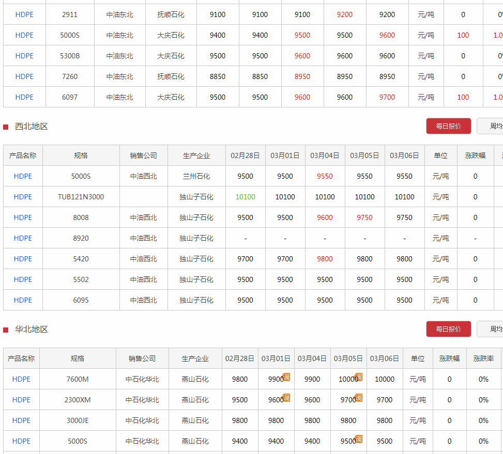Viewport: 503px width, 454px height.
Task: Open HDPE link in 大庆石化 5000S row
Action: (x=24, y=35)
